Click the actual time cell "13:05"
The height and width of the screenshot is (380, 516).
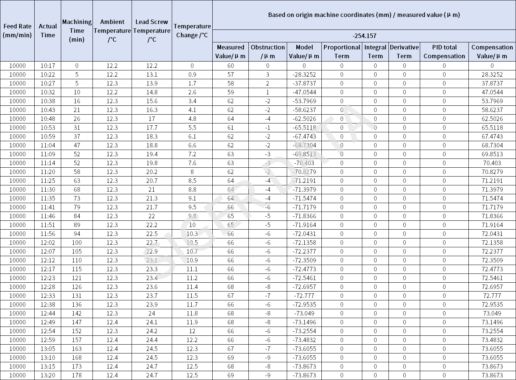pos(48,349)
